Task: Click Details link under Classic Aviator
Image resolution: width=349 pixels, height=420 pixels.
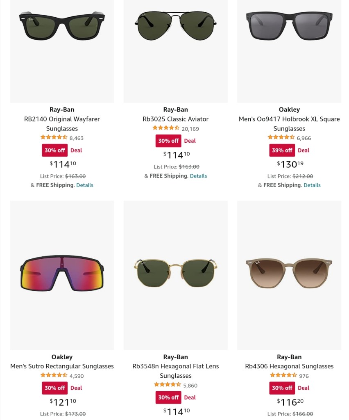Action: (198, 176)
